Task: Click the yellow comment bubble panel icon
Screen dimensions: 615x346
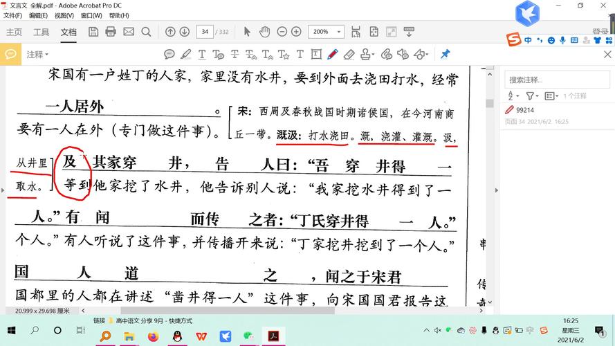Action: pos(10,54)
